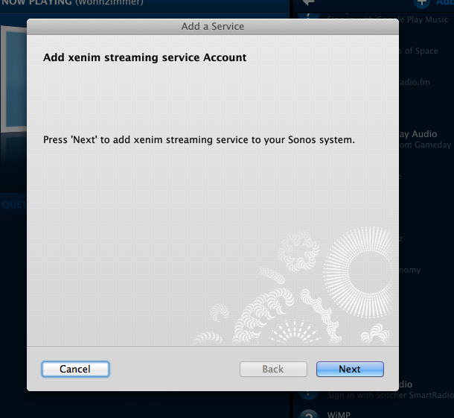
Task: Click the Add link at top right
Action: [445, 3]
